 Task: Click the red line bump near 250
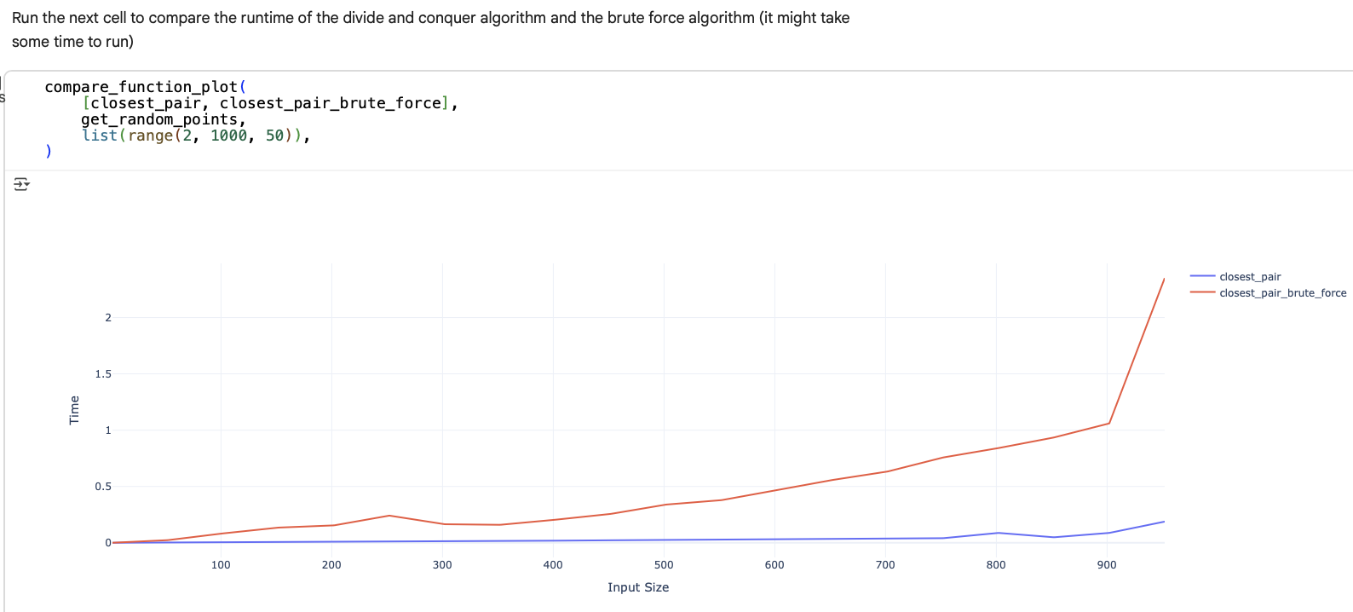click(x=389, y=516)
